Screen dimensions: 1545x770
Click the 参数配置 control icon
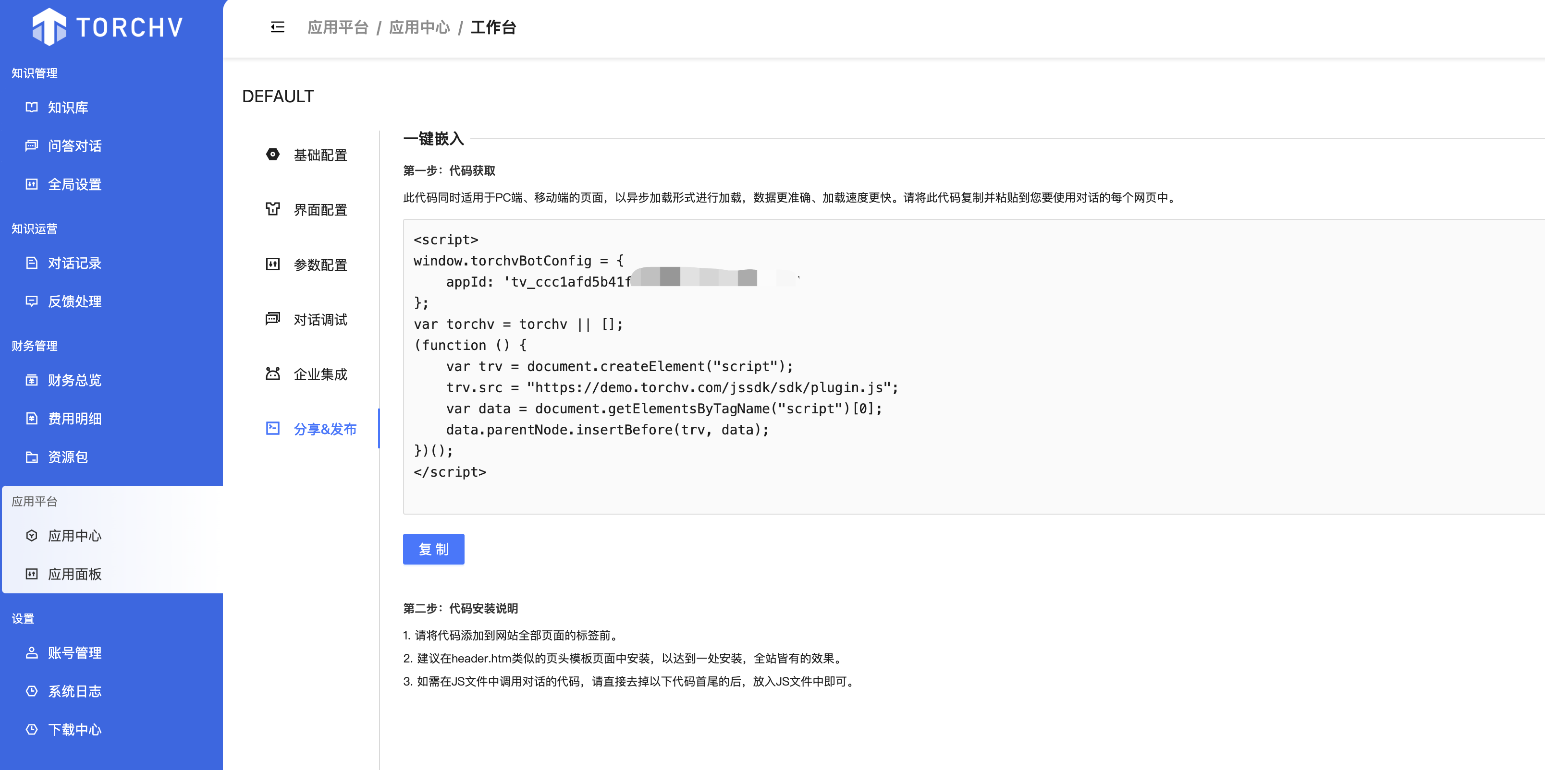pyautogui.click(x=273, y=264)
